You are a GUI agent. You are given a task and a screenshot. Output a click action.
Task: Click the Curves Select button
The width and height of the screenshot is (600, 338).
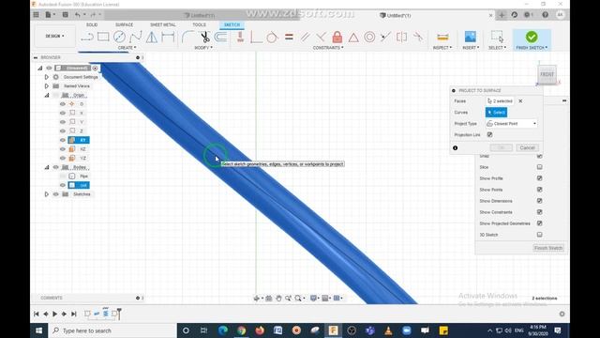[496, 113]
